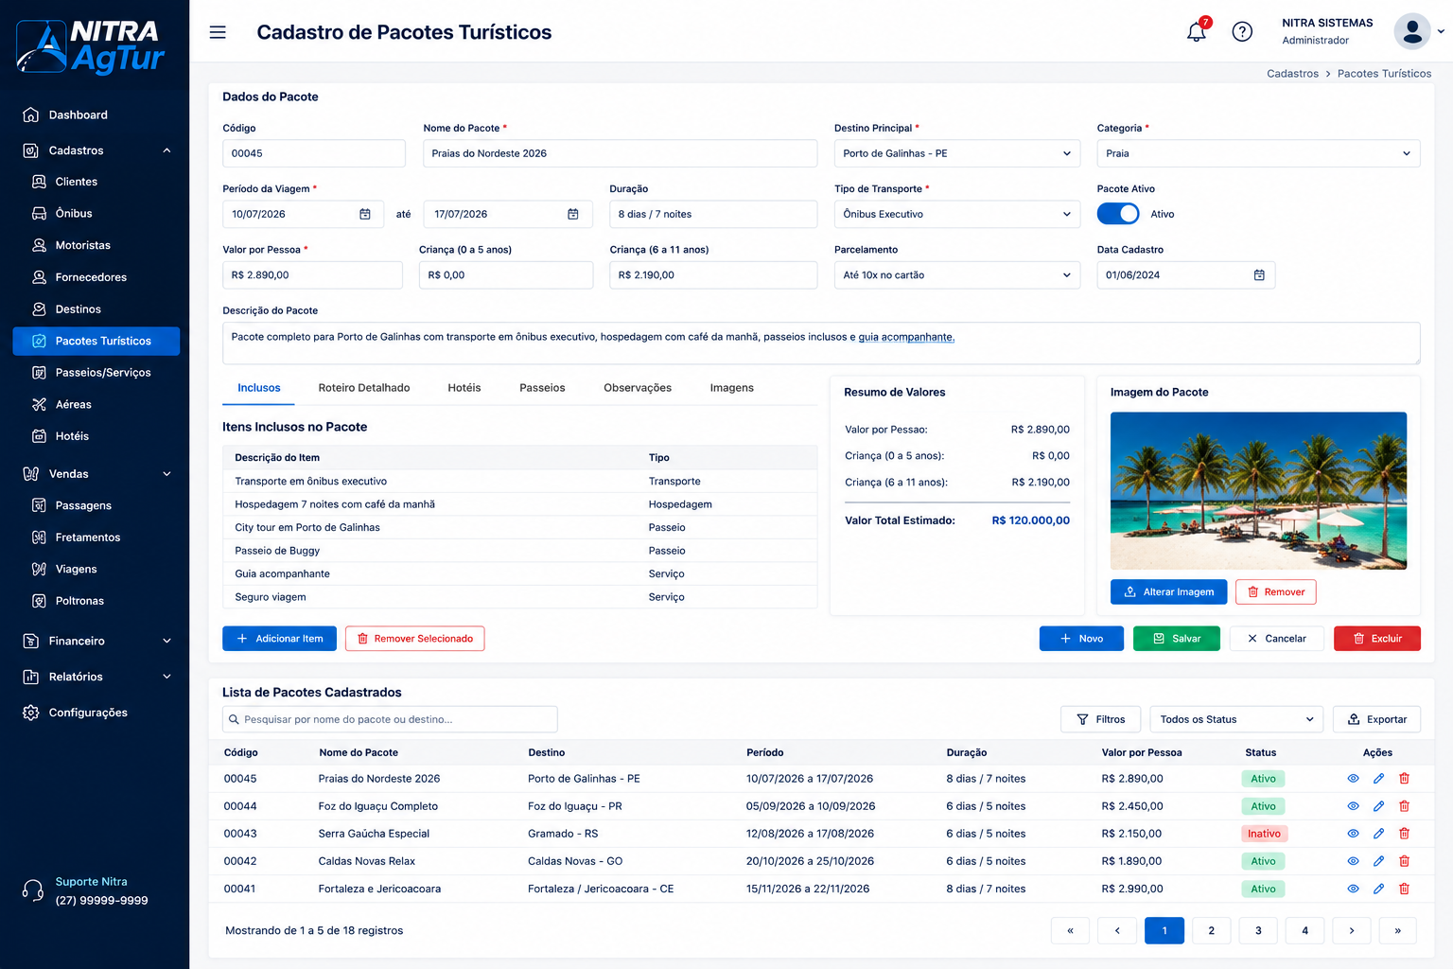View package 00041 with the eye icon
1453x969 pixels.
coord(1353,889)
